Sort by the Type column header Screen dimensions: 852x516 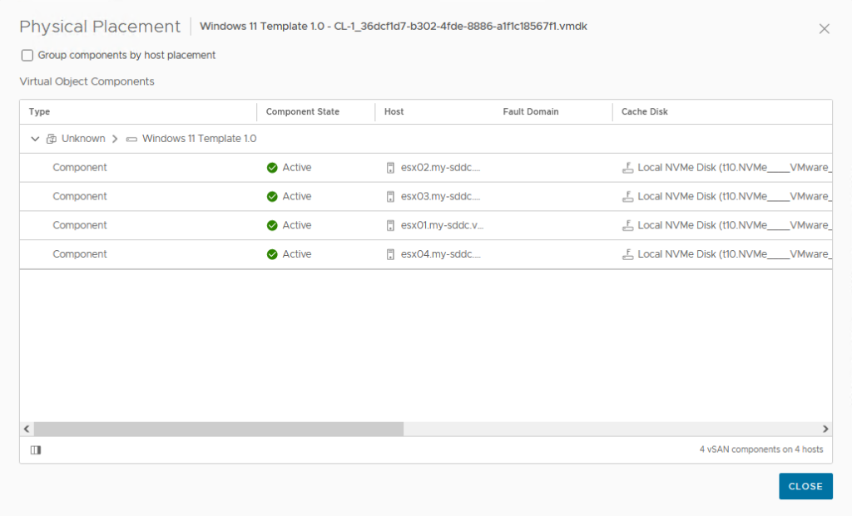coord(40,112)
